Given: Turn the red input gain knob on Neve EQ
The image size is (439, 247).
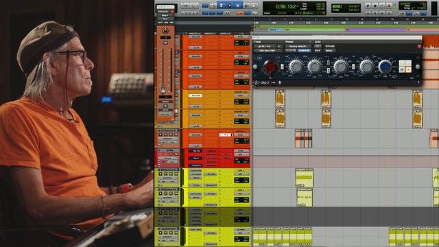Looking at the screenshot, I should (x=270, y=67).
